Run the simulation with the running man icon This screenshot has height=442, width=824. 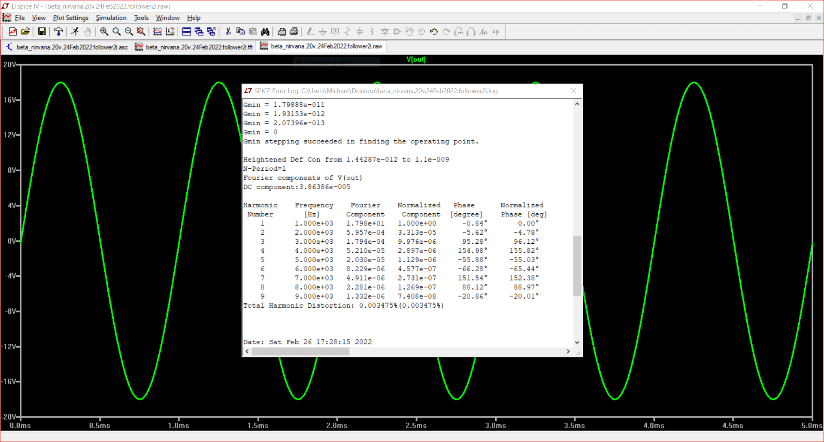[75, 32]
